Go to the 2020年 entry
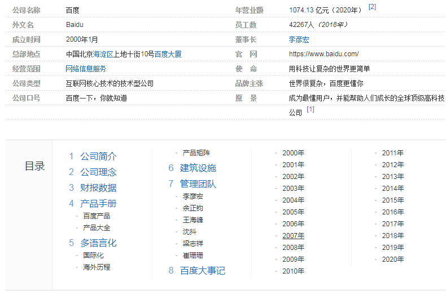446x291 pixels. (393, 259)
